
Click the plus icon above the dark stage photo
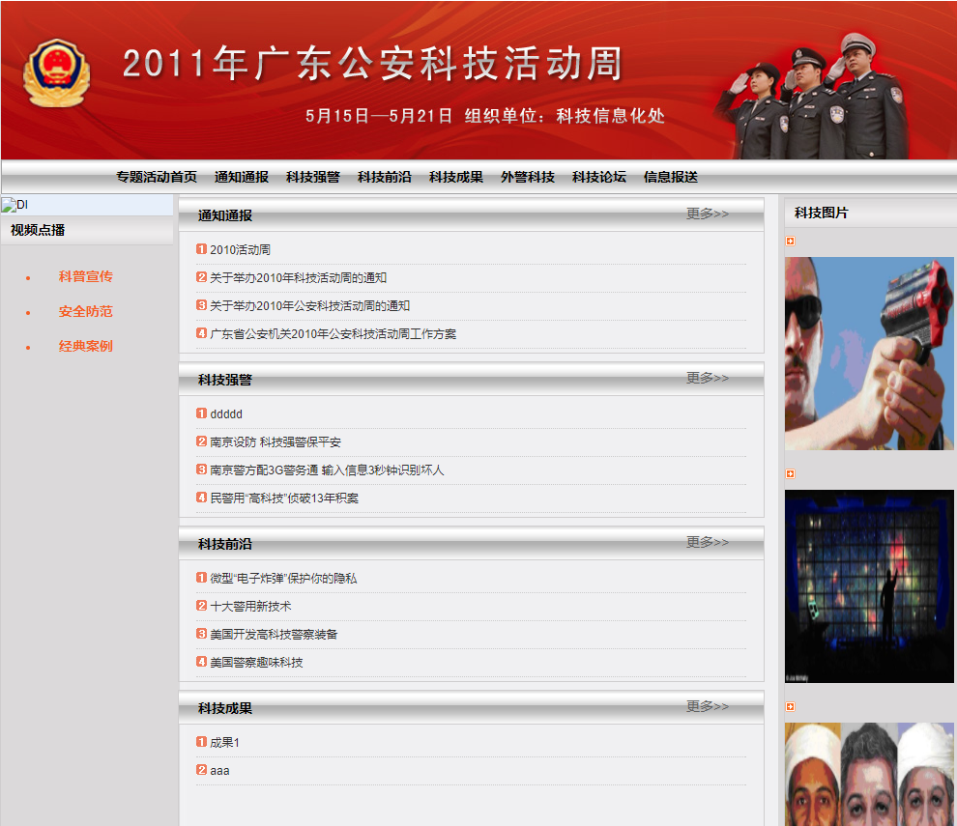(790, 474)
